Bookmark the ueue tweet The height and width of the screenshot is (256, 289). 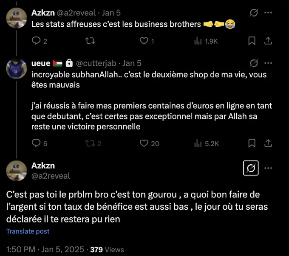[252, 143]
